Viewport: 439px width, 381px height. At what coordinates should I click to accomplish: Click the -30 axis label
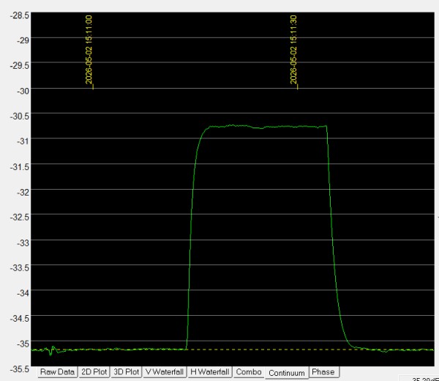coord(23,91)
